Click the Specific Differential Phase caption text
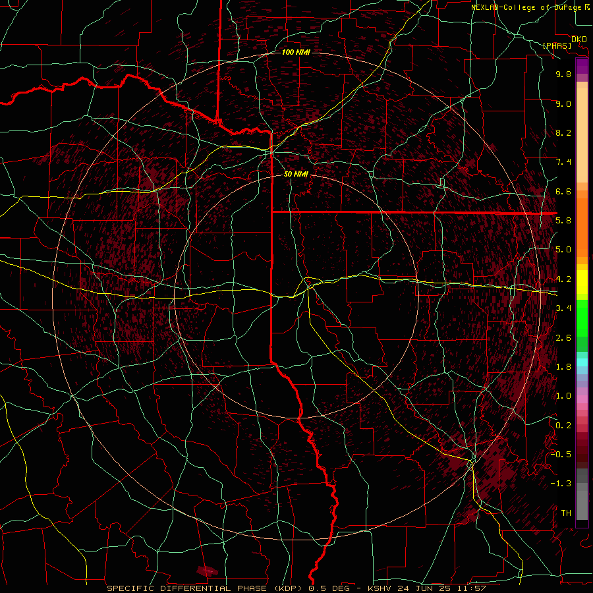Screen dimensions: 593x593 (x=296, y=588)
